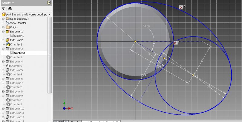242x122 pixels.
Task: Select the tangent constraint glyph above the ellipse
Action: click(181, 7)
